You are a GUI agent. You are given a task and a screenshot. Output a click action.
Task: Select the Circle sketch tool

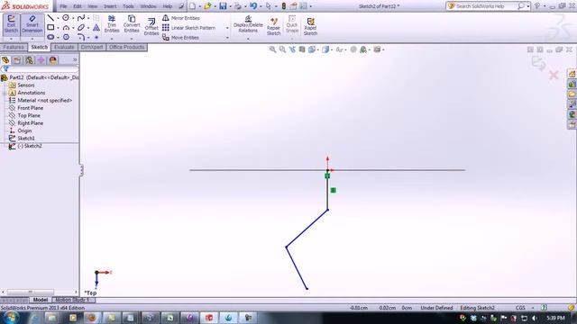(66, 18)
